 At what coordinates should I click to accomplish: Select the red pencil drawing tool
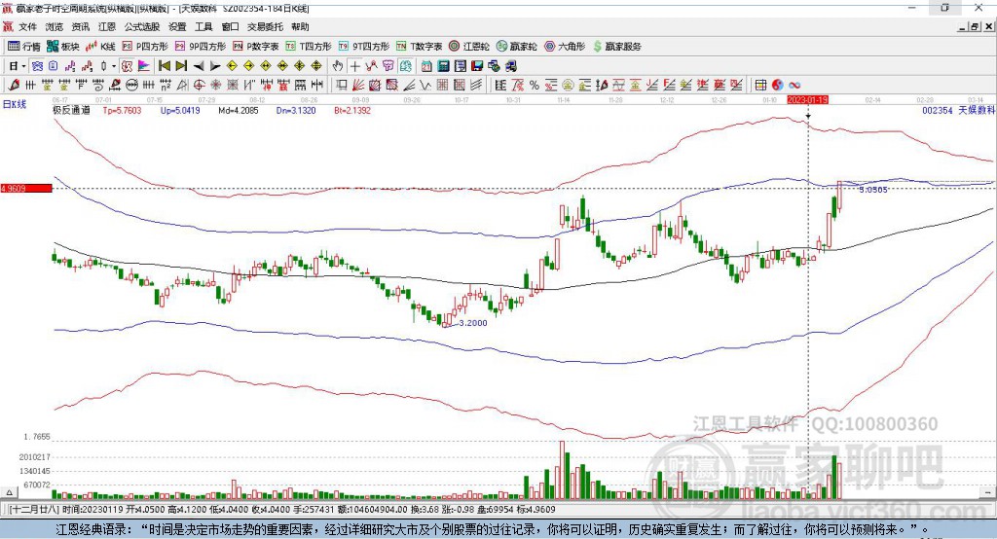(x=14, y=85)
